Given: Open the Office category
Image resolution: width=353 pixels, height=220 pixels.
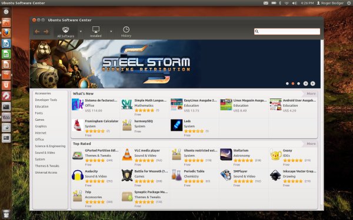Looking at the screenshot, I should pos(39,140).
